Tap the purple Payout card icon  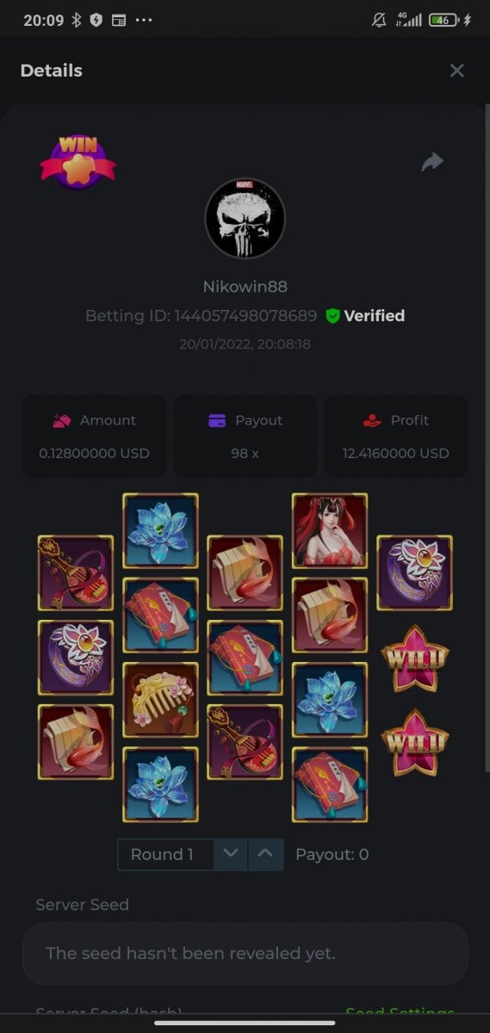[x=217, y=421]
